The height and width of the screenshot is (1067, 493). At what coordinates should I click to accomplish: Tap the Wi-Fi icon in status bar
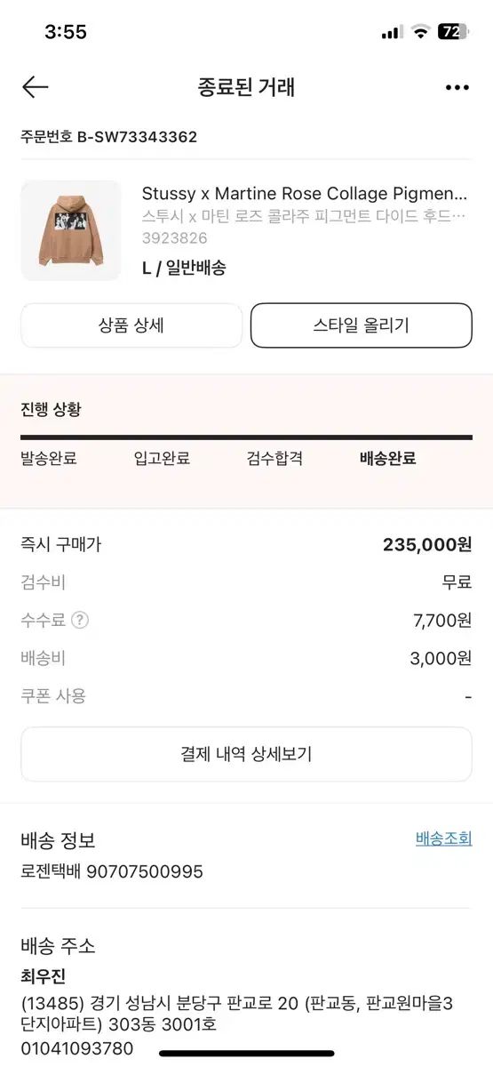419,32
